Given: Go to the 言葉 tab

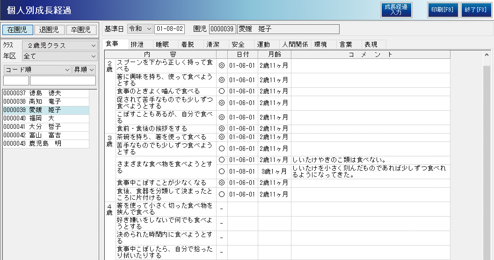Looking at the screenshot, I should click(x=346, y=44).
